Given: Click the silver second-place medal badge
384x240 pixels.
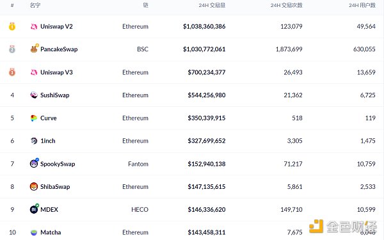Looking at the screenshot, I should pyautogui.click(x=12, y=49).
